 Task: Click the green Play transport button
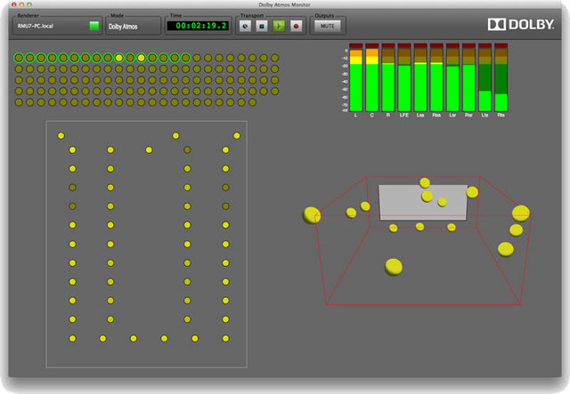279,26
